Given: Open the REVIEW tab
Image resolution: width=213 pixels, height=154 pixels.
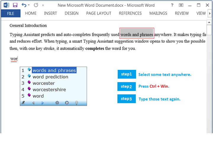Looking at the screenshot, I should click(182, 13).
